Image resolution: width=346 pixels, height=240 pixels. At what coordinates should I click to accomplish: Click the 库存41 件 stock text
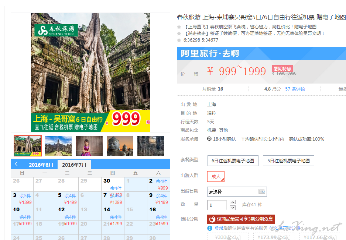[252, 205]
